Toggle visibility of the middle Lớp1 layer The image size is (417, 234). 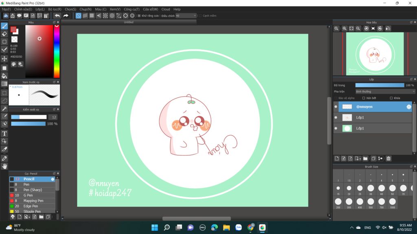336,117
